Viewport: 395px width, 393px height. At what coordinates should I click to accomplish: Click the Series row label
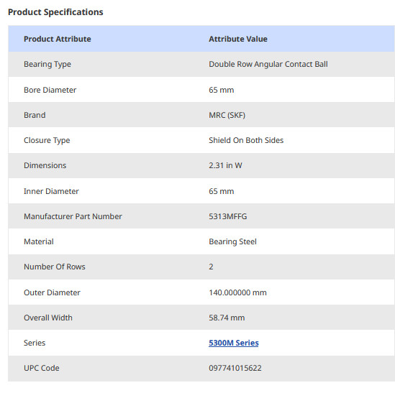point(35,343)
